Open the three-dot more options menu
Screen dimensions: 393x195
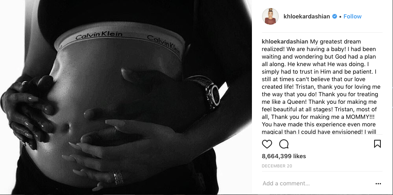(378, 184)
